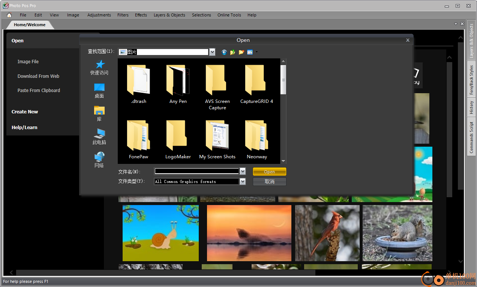The width and height of the screenshot is (477, 287).
Task: Open the History side panel
Action: point(471,108)
